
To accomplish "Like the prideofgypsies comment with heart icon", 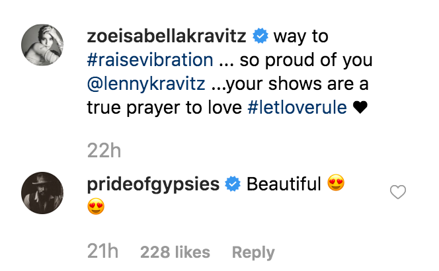I will (x=397, y=192).
